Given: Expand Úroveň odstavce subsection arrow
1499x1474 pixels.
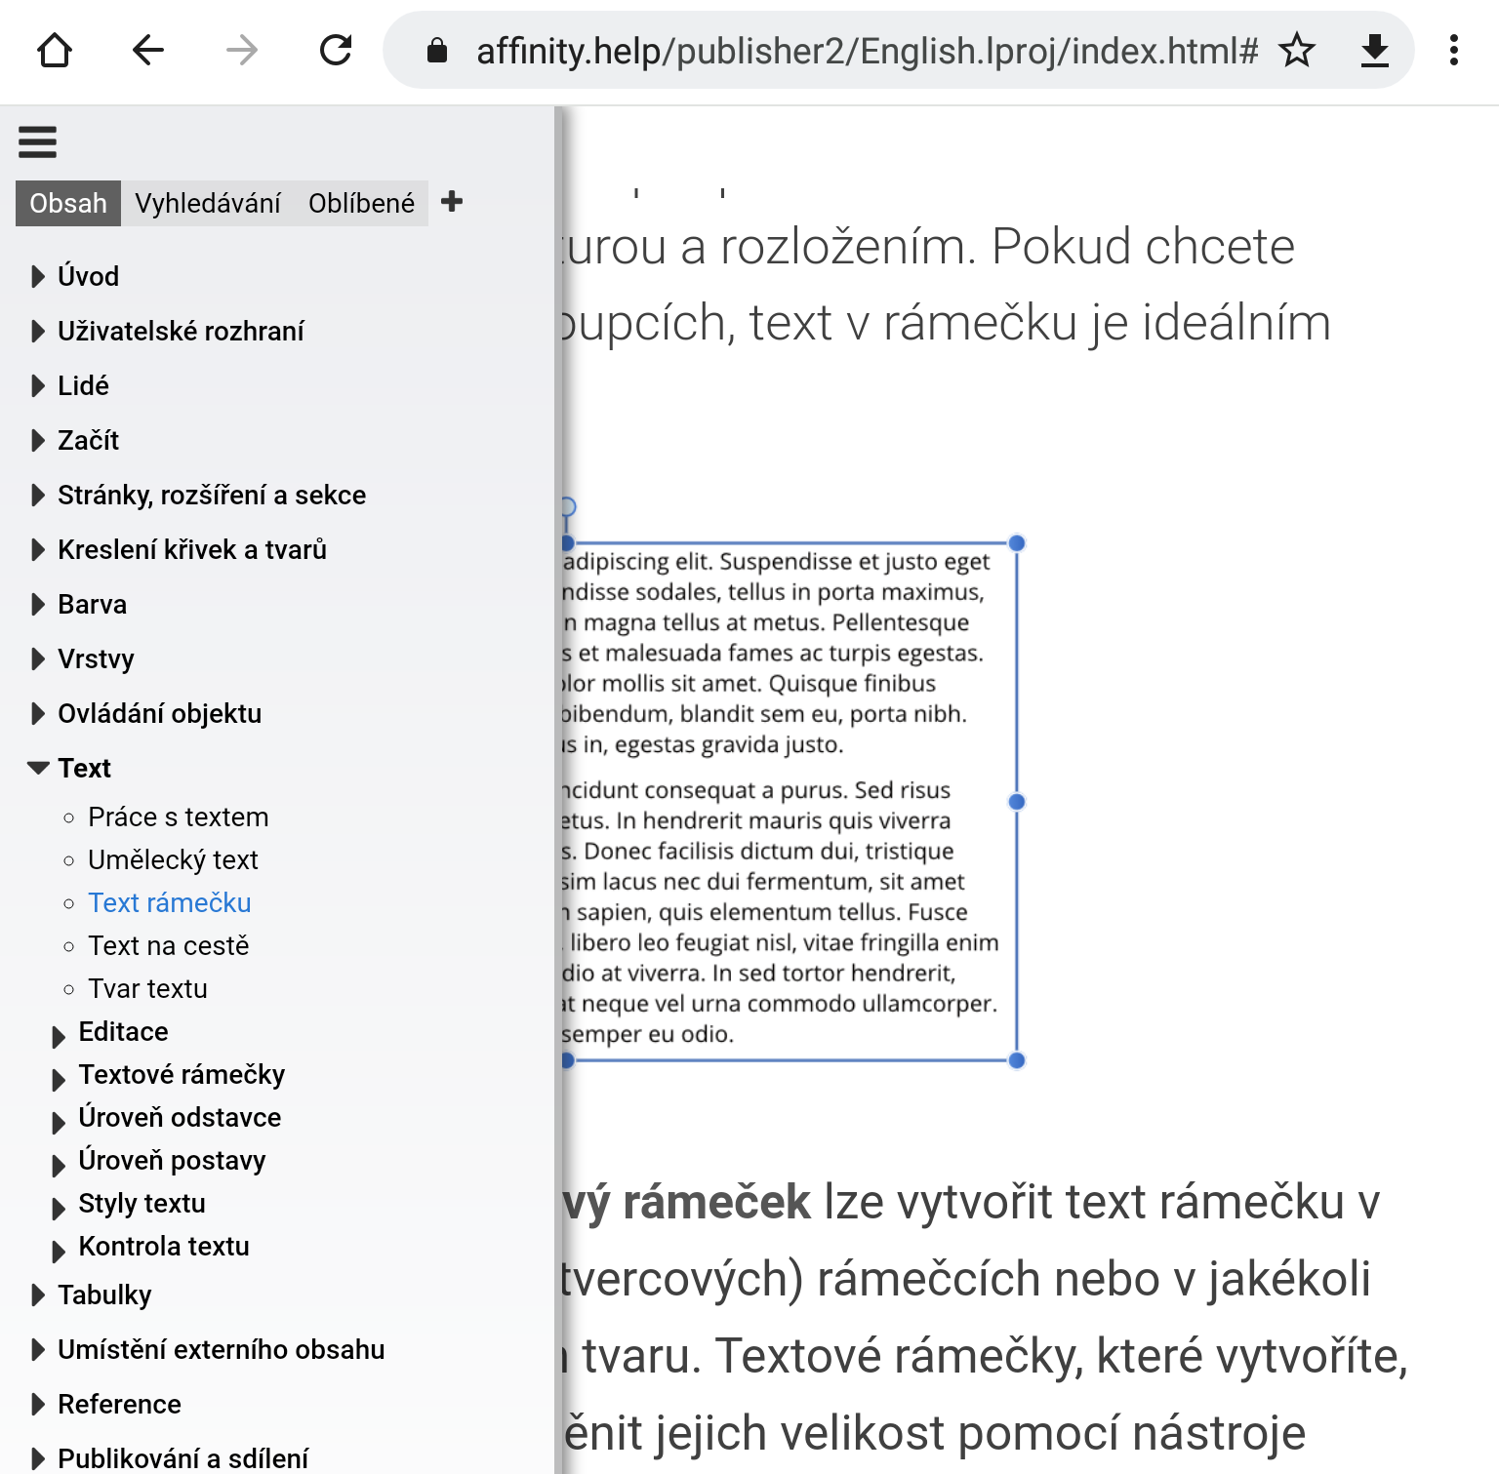Looking at the screenshot, I should (59, 1122).
